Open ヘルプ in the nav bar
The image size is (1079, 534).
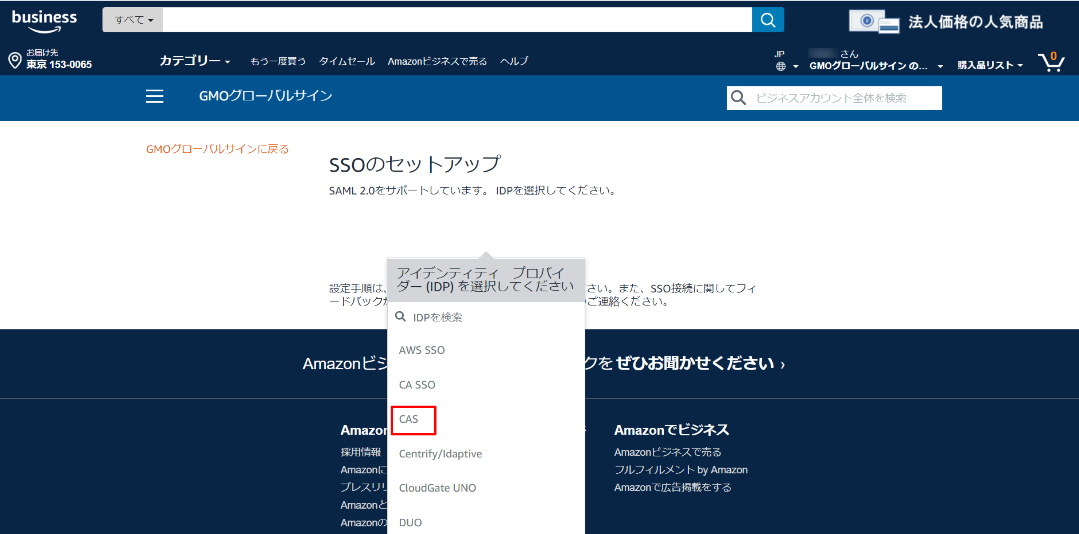point(514,61)
